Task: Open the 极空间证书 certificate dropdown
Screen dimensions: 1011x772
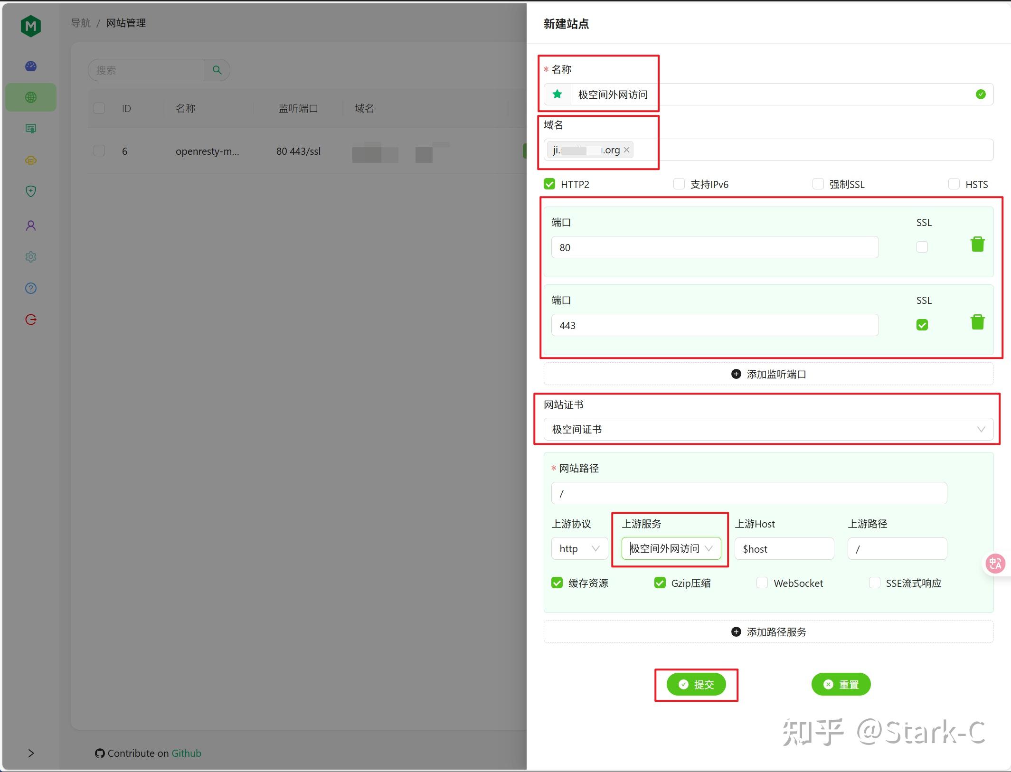Action: (x=767, y=429)
